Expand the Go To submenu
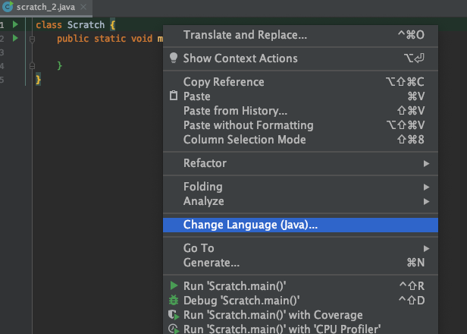The image size is (467, 334). [x=300, y=248]
